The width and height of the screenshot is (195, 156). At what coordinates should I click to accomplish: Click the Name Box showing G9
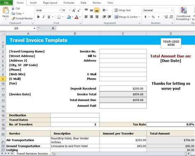click(x=16, y=28)
